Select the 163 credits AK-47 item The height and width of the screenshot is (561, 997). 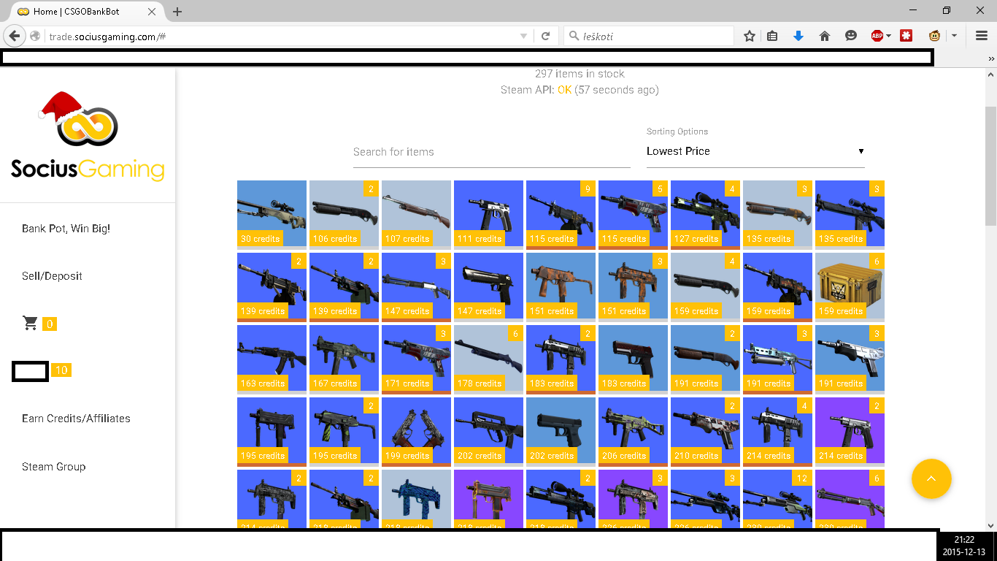[272, 359]
